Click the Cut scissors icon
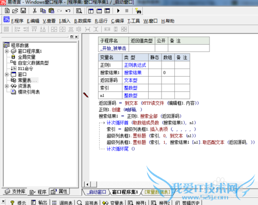Screen dimensions: 258x205 coord(35,11)
